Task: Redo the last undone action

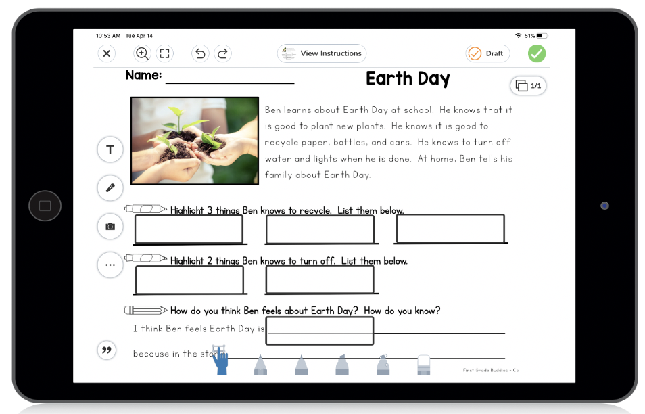Action: tap(222, 53)
